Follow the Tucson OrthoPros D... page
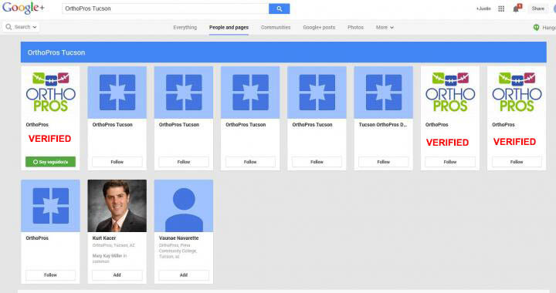The width and height of the screenshot is (556, 293). coord(383,162)
